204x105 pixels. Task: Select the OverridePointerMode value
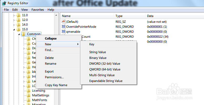tap(81, 27)
